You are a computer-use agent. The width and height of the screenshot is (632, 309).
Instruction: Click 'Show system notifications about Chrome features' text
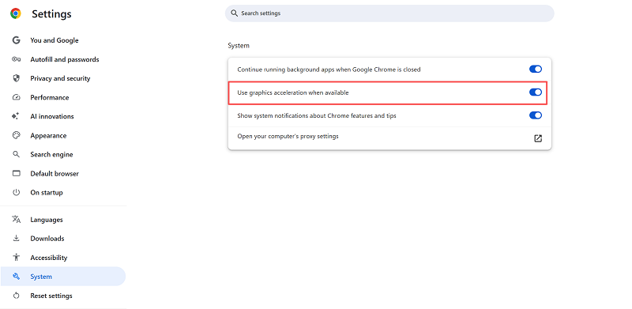(x=317, y=115)
